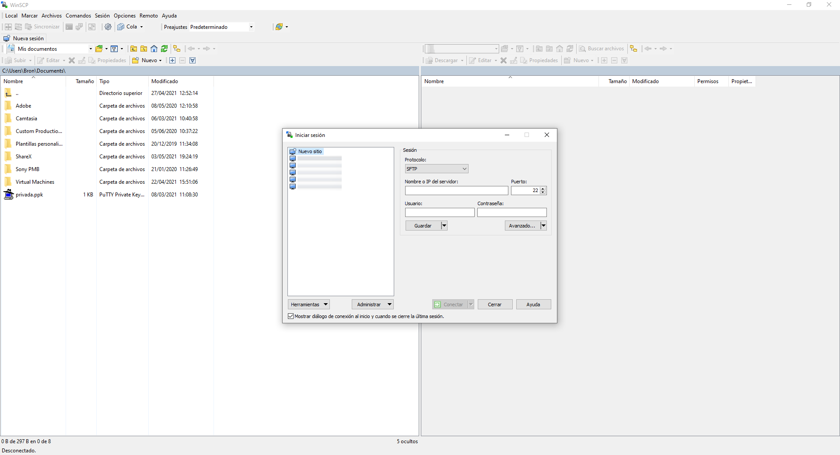Open the Protocolo SFTP dropdown
Screen dimensions: 840x455
436,169
